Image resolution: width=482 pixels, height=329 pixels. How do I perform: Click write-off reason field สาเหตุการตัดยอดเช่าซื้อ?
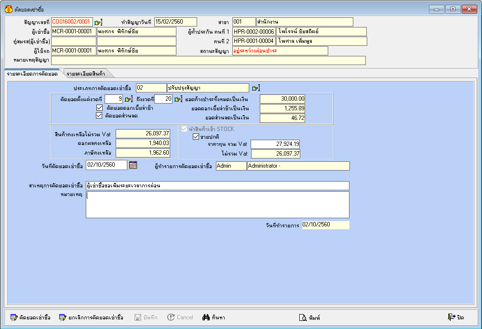coord(218,185)
